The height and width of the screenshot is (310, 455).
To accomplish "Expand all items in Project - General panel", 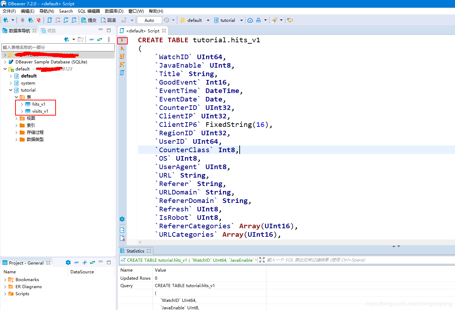I will 84,262.
